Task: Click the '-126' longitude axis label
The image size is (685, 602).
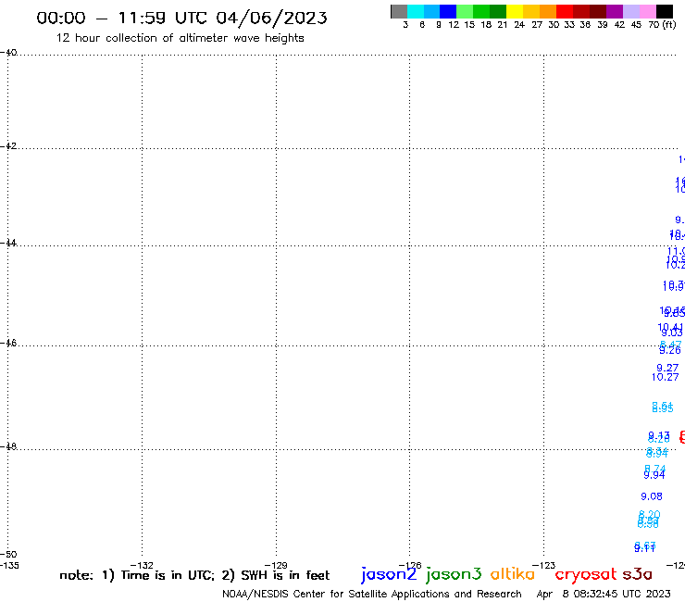Action: pos(410,565)
